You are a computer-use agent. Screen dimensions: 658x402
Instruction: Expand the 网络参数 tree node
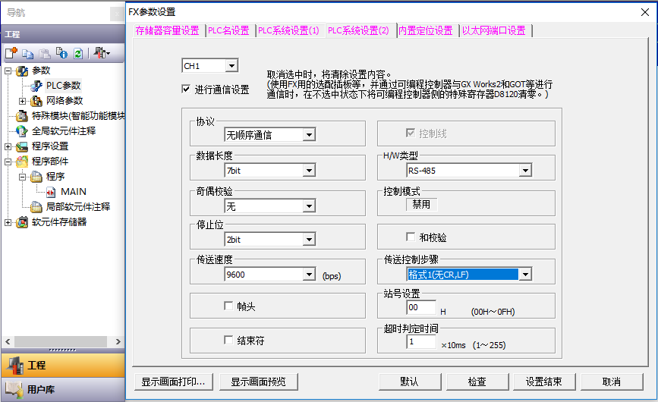pos(22,100)
